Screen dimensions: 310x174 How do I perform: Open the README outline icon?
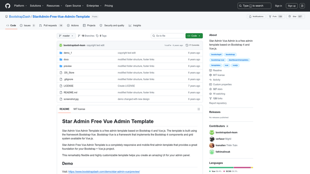pyautogui.click(x=198, y=109)
